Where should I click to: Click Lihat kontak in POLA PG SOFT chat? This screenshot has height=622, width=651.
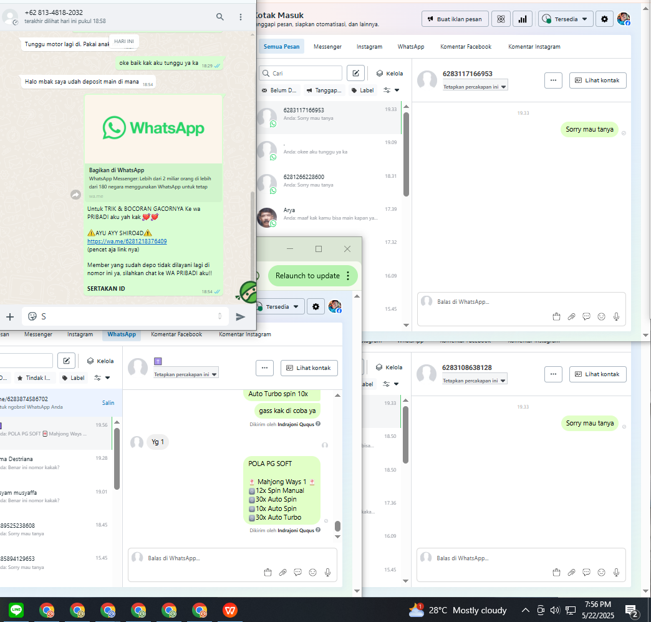[x=309, y=367]
